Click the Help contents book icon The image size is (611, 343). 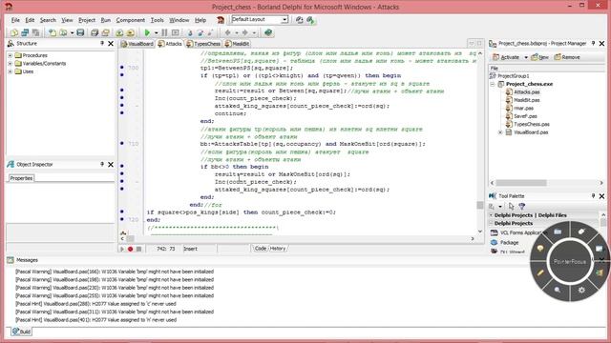coord(268,32)
